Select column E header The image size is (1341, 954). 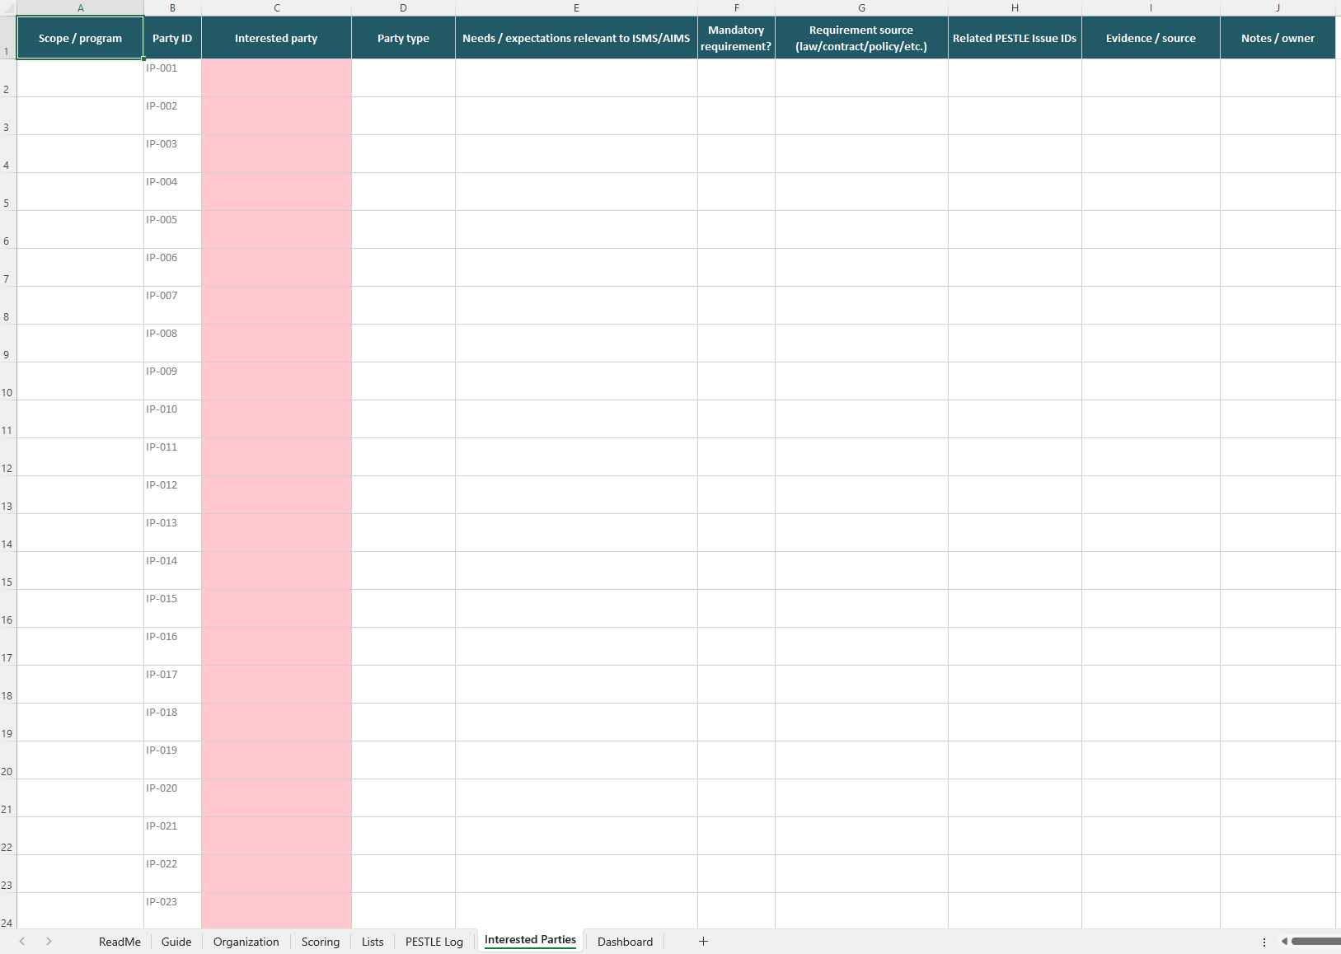pyautogui.click(x=576, y=7)
